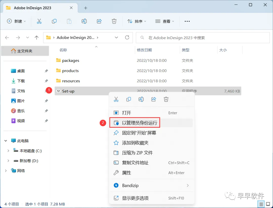The width and height of the screenshot is (273, 208).
Task: Open 属性 from context menu
Action: click(x=151, y=173)
